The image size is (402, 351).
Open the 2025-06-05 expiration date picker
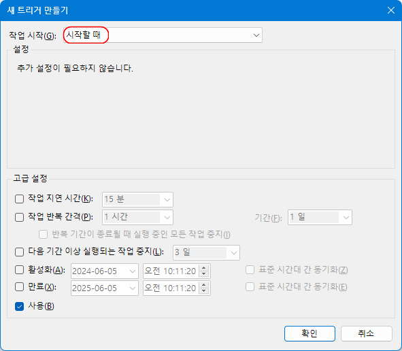click(x=105, y=288)
